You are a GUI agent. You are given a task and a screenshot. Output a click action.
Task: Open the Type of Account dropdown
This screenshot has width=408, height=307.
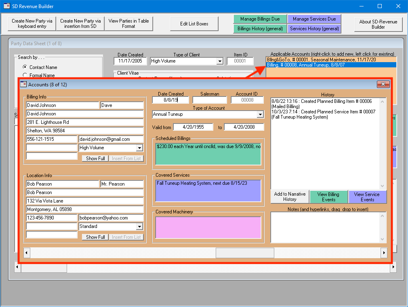[x=261, y=115]
